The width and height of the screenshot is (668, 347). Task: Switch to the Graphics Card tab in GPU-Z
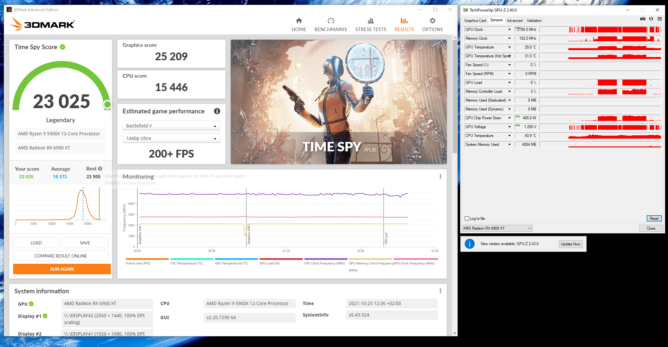pos(475,21)
